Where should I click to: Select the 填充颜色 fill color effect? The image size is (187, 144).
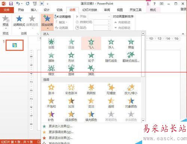(x=91, y=116)
